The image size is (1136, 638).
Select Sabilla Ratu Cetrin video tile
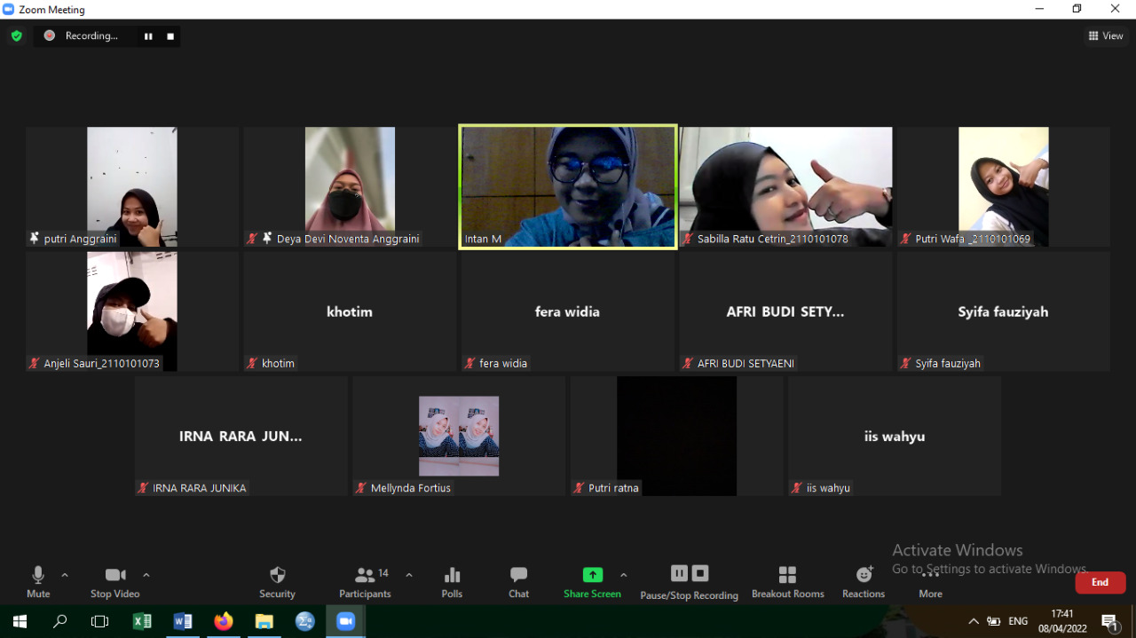point(785,187)
